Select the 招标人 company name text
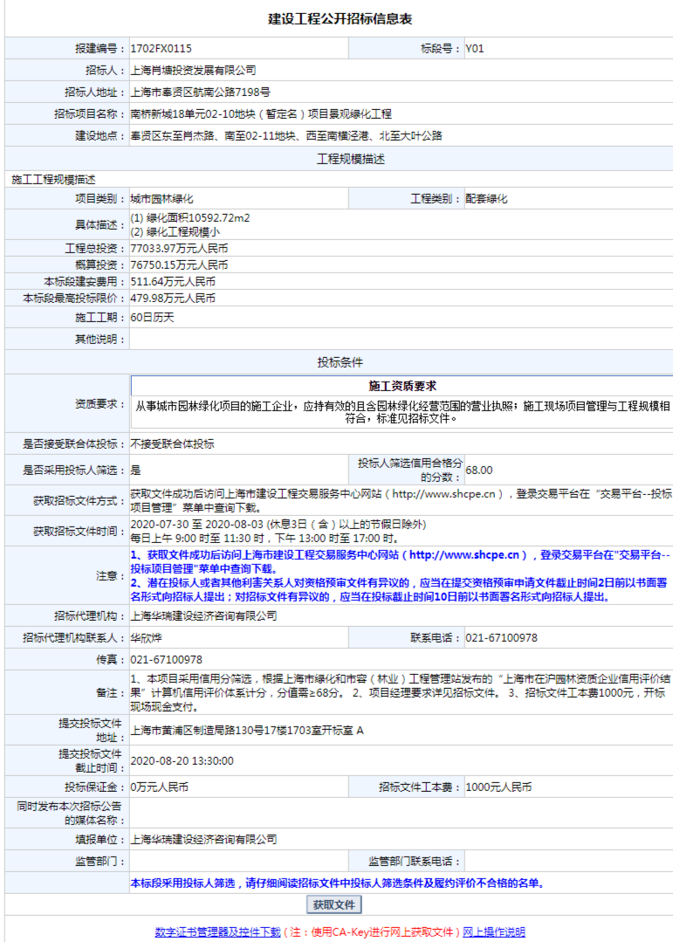This screenshot has width=673, height=942. [193, 71]
